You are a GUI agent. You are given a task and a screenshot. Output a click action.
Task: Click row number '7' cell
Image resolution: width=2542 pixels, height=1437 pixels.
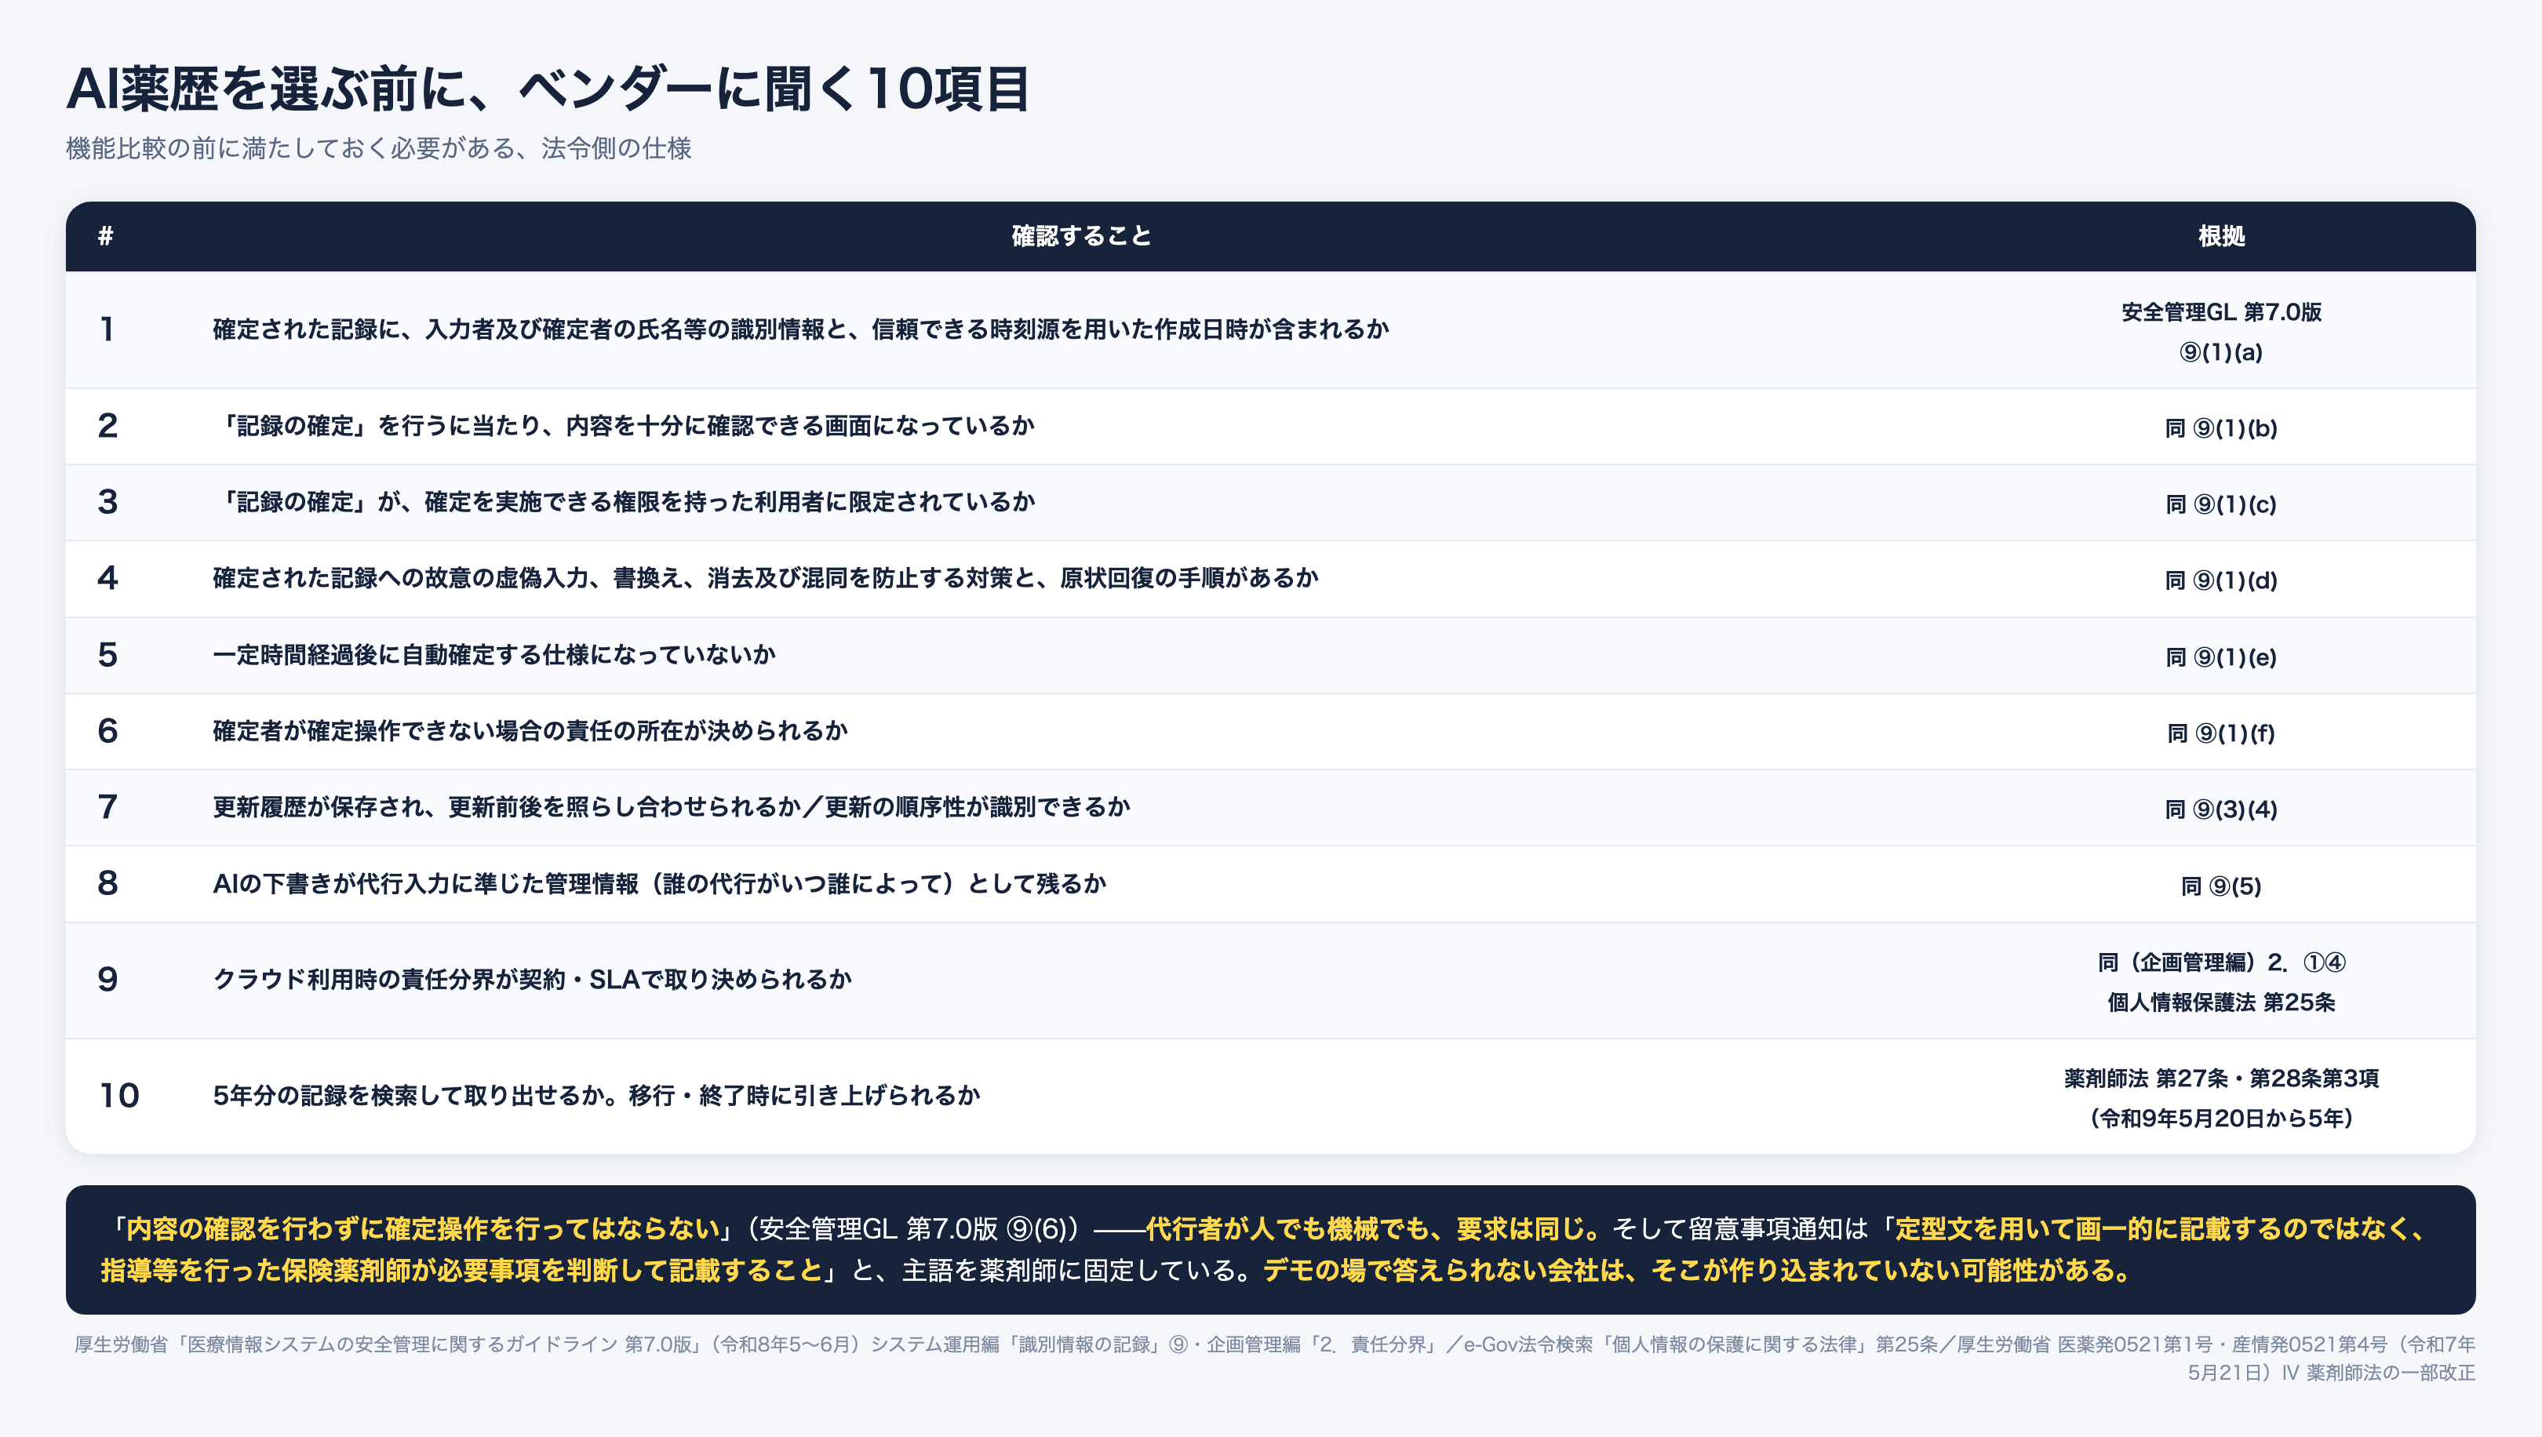tap(107, 806)
